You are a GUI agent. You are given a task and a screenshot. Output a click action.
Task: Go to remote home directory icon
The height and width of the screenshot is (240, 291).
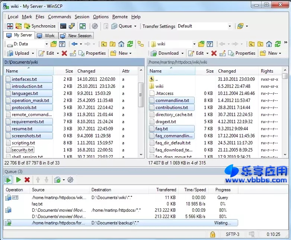point(269,44)
